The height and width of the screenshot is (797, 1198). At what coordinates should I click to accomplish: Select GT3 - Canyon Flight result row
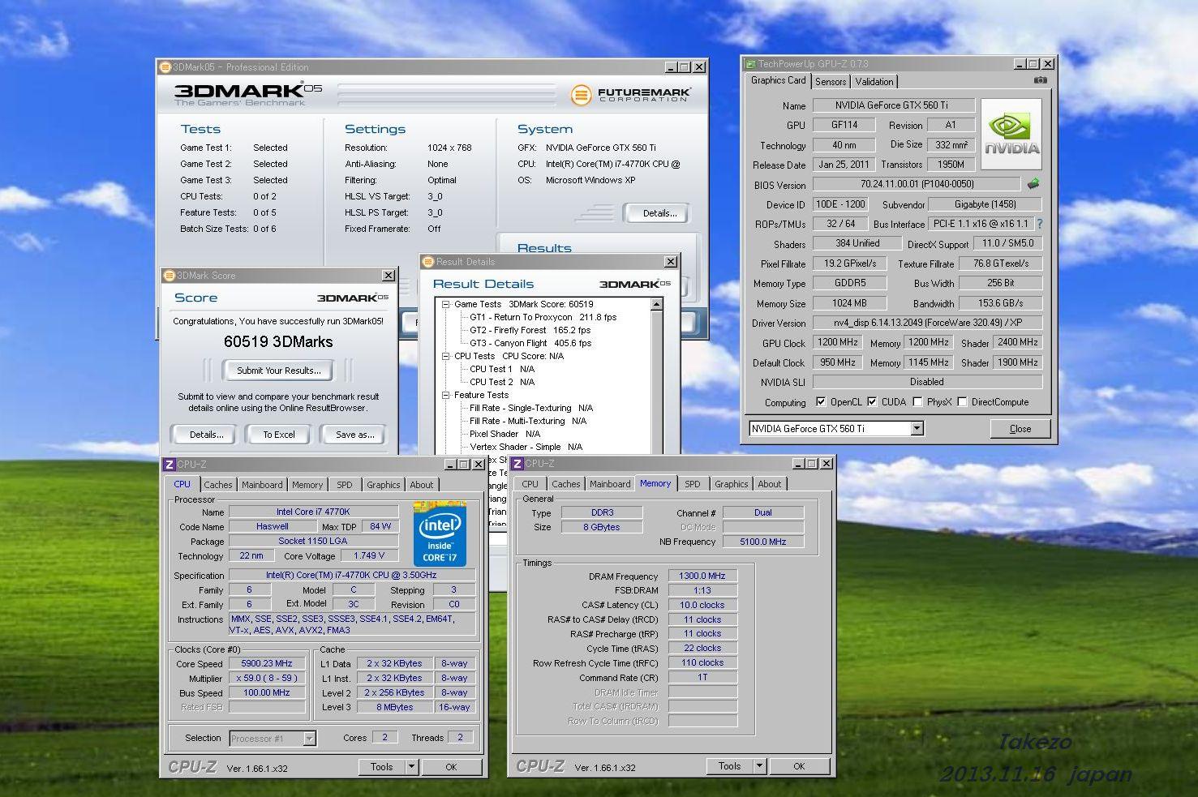tap(530, 343)
